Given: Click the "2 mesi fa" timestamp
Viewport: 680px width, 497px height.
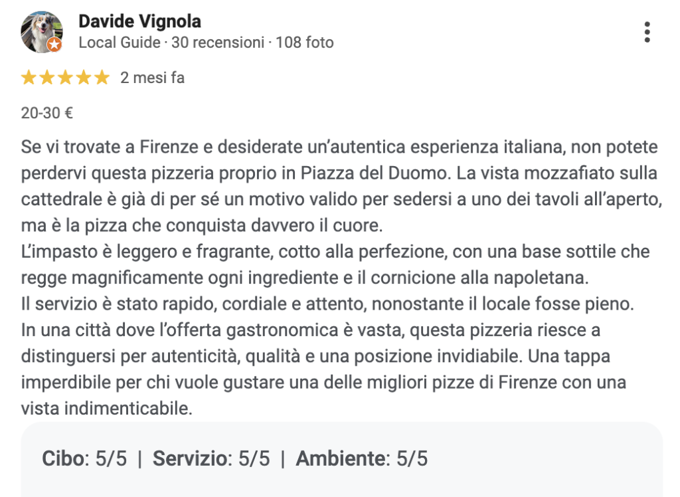Looking at the screenshot, I should point(152,78).
